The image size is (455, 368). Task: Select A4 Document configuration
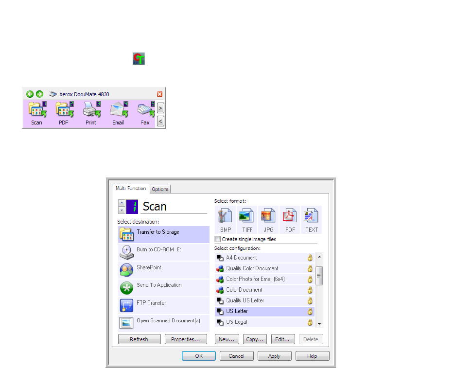coord(264,258)
